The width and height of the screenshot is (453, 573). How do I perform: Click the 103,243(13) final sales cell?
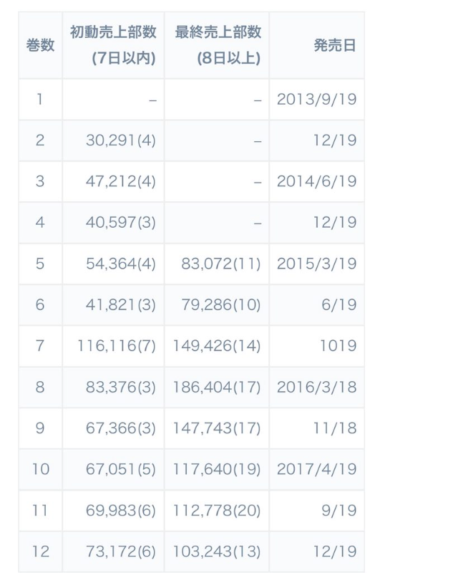(x=217, y=552)
